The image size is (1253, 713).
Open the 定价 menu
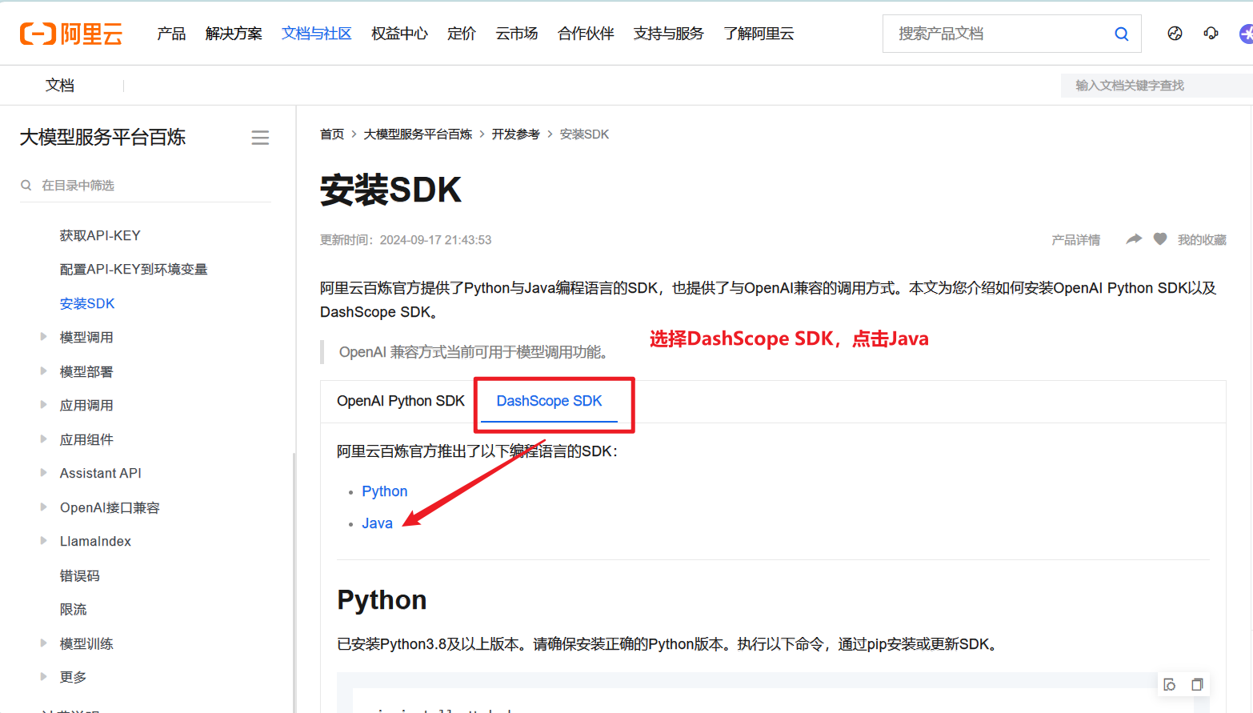pos(462,34)
